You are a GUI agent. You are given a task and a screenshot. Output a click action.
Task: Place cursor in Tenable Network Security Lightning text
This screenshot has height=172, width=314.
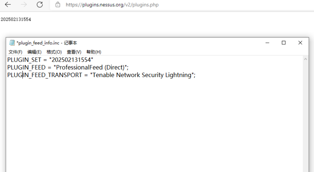tap(142, 75)
